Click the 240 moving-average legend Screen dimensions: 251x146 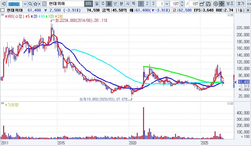point(60,17)
